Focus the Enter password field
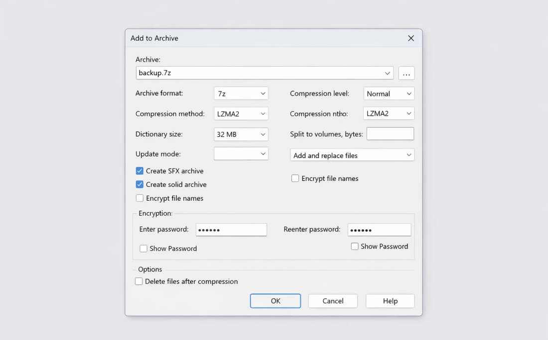The height and width of the screenshot is (340, 548). coord(231,230)
